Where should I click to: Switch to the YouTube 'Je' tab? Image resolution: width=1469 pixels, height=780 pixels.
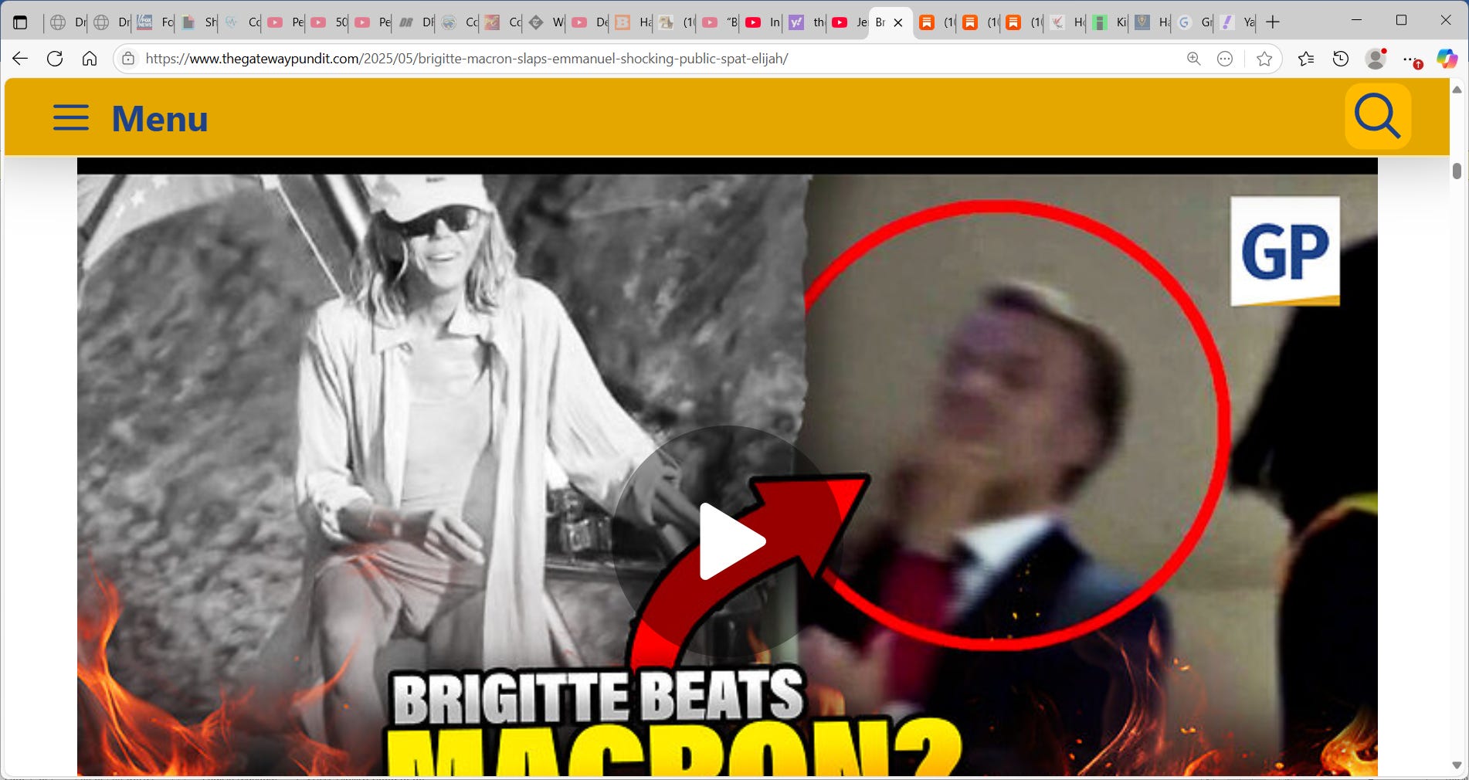click(x=849, y=22)
